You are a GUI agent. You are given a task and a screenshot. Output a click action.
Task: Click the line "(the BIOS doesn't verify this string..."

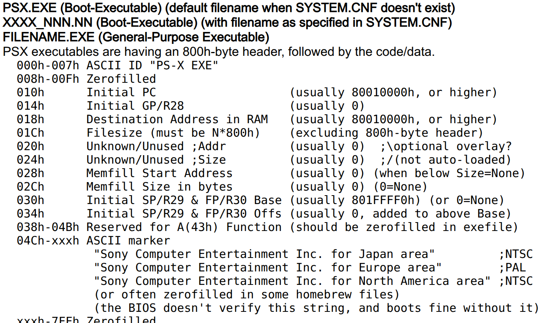pos(317,308)
